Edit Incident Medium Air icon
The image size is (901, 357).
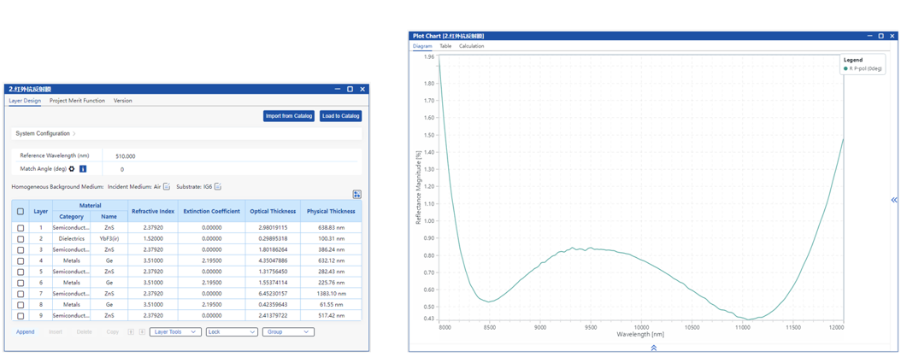167,187
